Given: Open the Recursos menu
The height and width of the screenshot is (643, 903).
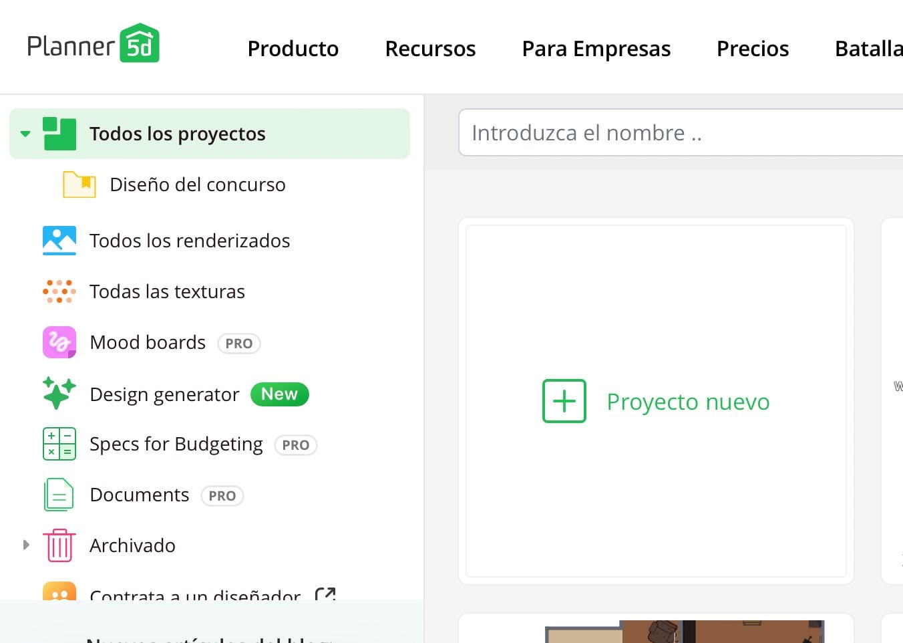Looking at the screenshot, I should [430, 48].
